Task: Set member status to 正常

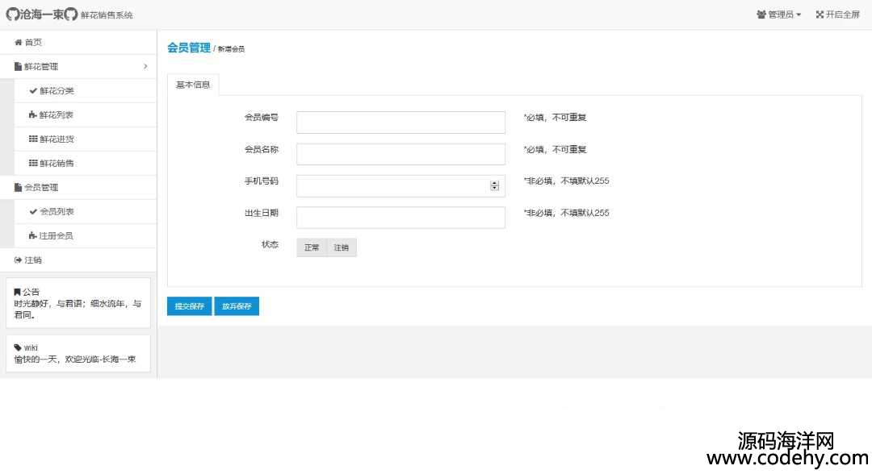Action: pos(312,247)
